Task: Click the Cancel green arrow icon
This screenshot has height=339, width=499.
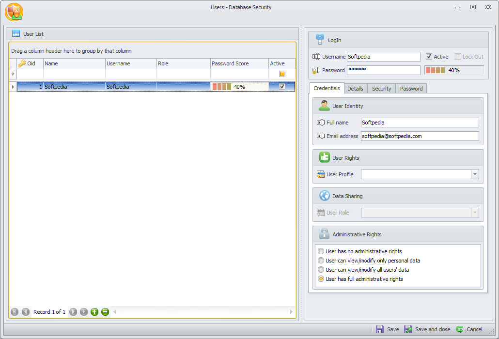Action: (460, 329)
